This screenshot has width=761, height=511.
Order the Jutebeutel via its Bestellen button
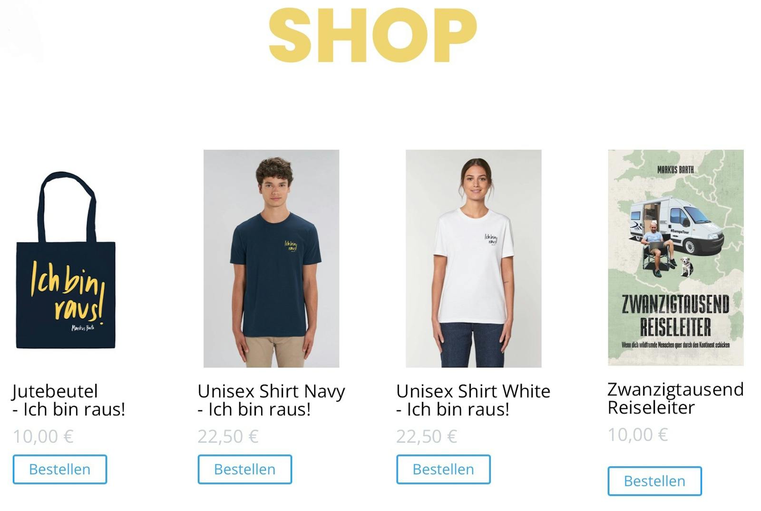coord(60,469)
